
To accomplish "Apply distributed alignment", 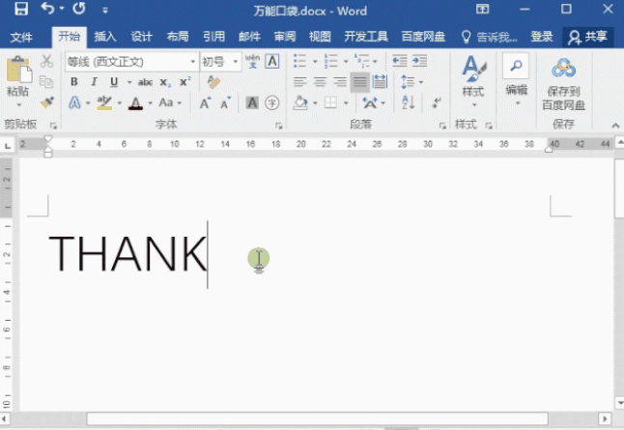I will [x=380, y=81].
